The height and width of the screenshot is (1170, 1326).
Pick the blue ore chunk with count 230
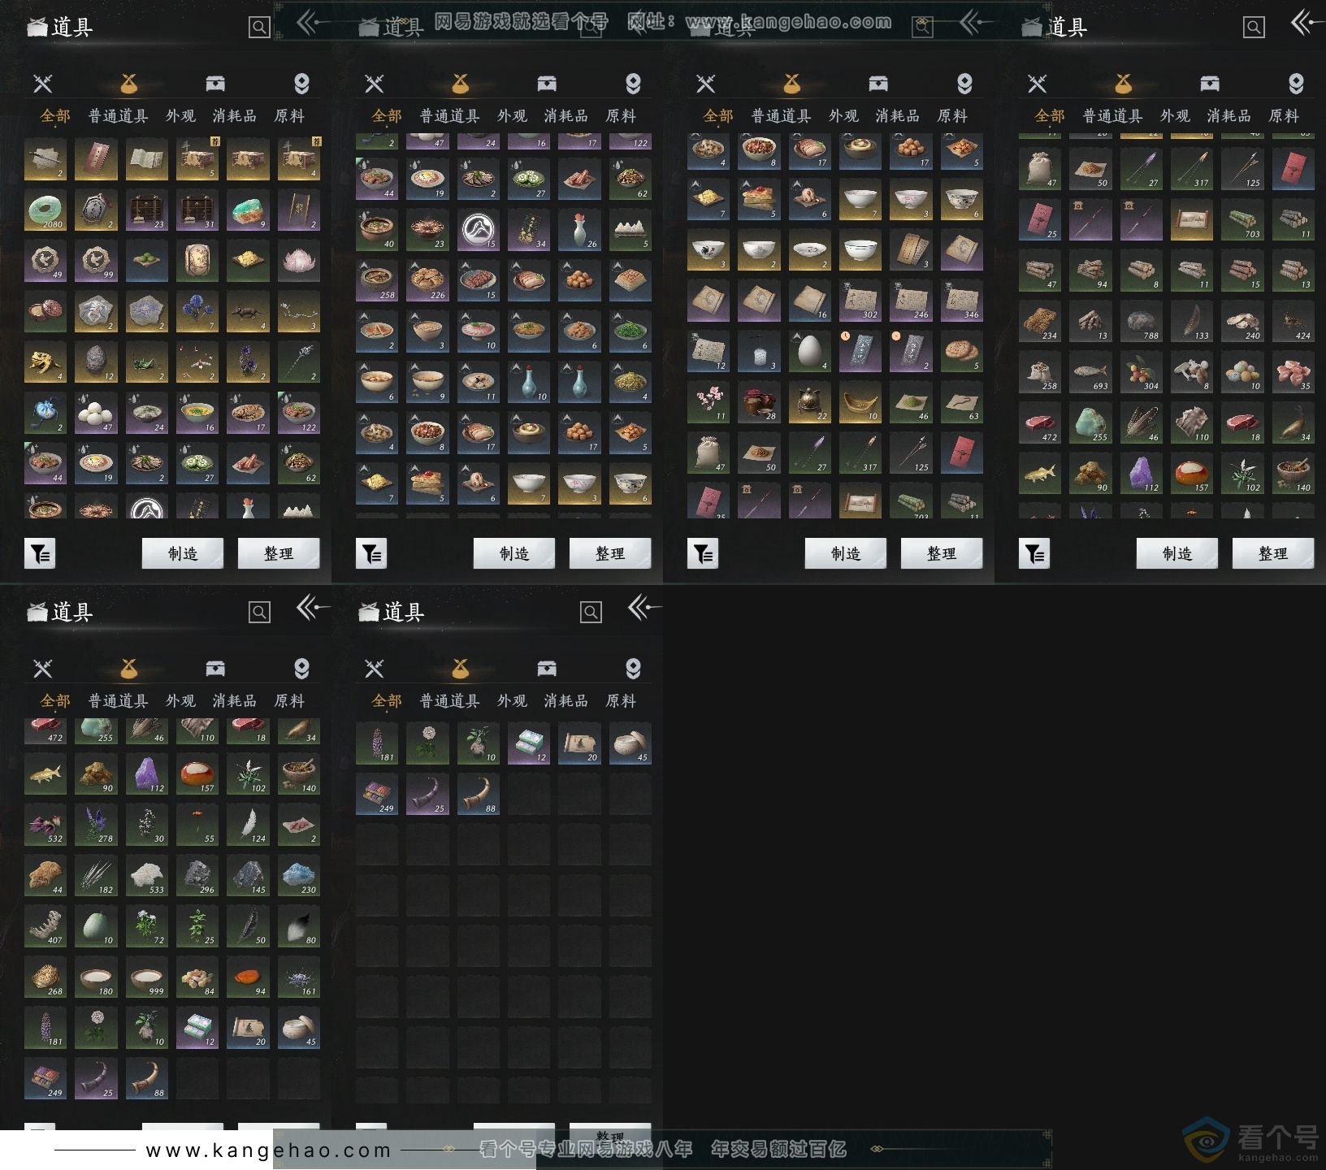click(298, 876)
